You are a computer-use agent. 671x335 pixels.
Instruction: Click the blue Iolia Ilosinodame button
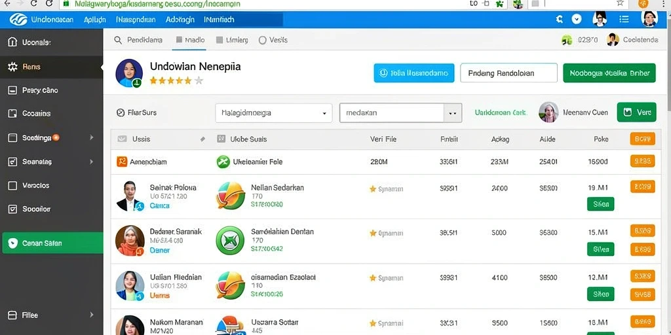[x=414, y=73]
